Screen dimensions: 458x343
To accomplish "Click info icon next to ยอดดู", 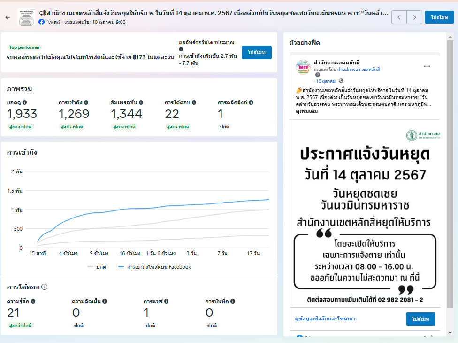I will click(x=25, y=102).
